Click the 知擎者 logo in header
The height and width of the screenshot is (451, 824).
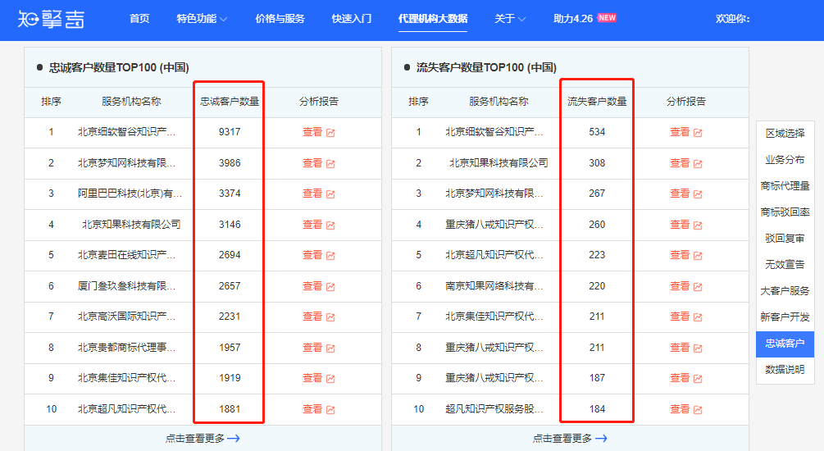click(51, 19)
